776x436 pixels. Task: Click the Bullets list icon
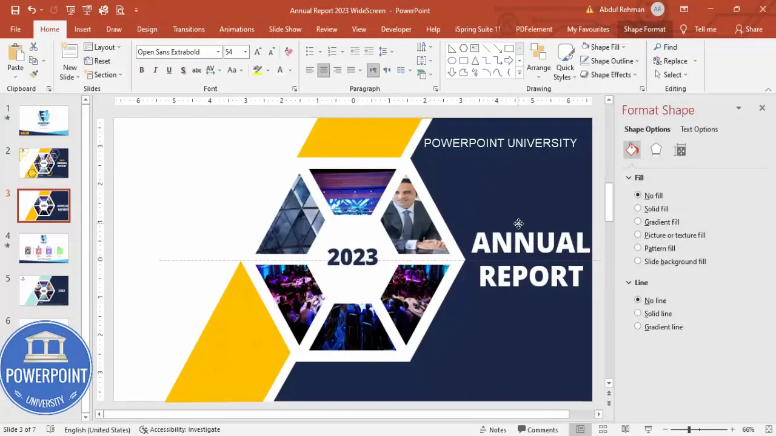pyautogui.click(x=310, y=52)
